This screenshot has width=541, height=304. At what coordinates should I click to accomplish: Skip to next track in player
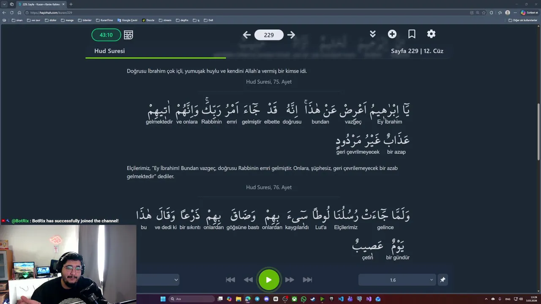307,280
